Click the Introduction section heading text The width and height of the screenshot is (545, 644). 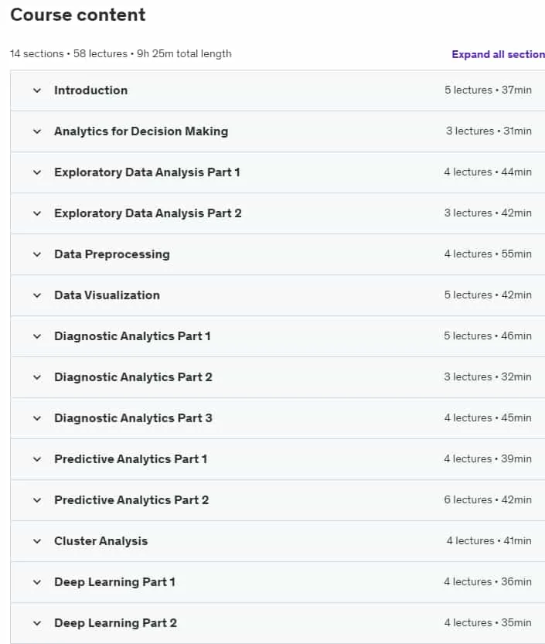(x=90, y=90)
